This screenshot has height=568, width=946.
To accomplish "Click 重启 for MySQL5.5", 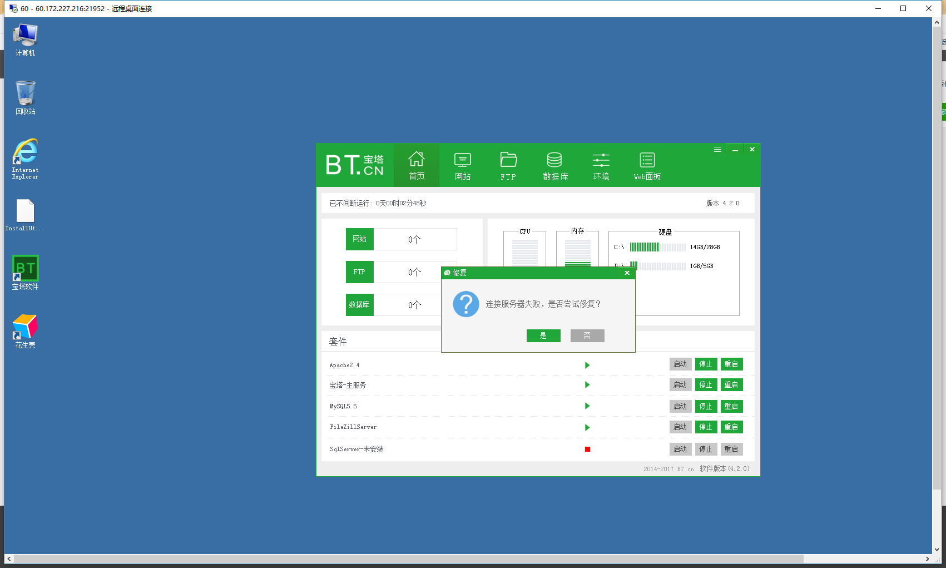I will click(x=731, y=407).
